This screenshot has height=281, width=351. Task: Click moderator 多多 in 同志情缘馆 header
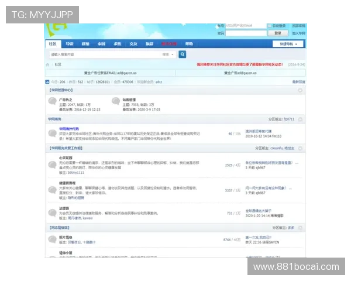coord(291,228)
